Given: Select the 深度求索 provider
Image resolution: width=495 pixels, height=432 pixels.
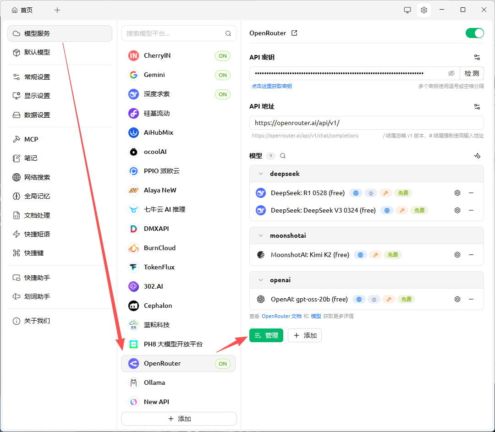Looking at the screenshot, I should coord(178,94).
